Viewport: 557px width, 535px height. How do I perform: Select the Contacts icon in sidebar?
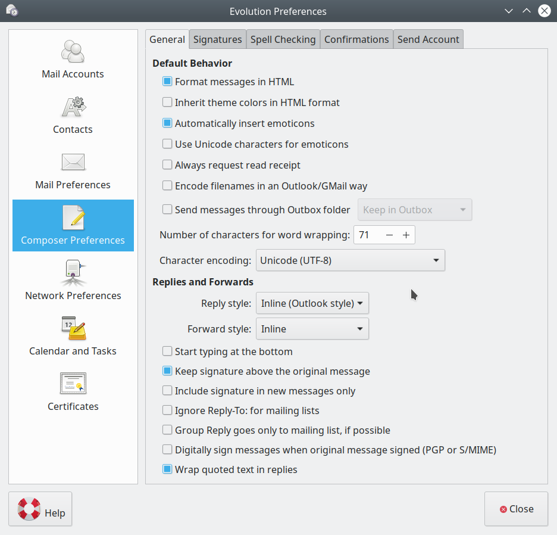coord(73,107)
